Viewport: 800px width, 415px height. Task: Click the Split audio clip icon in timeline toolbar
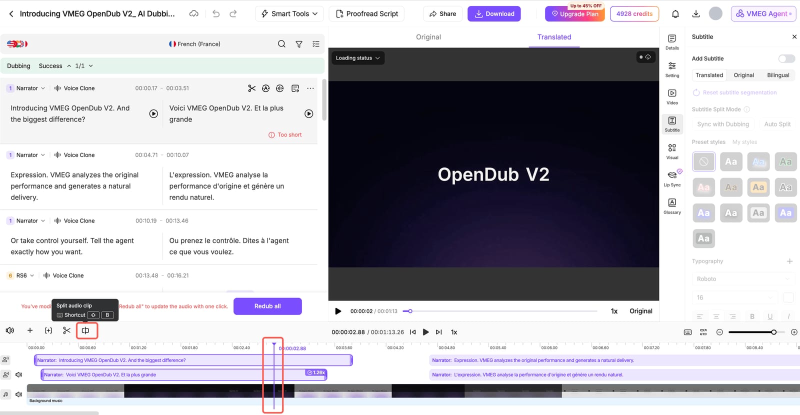point(85,330)
